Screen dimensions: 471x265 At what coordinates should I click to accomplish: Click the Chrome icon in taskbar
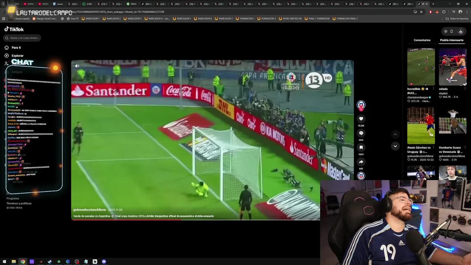tap(23, 262)
